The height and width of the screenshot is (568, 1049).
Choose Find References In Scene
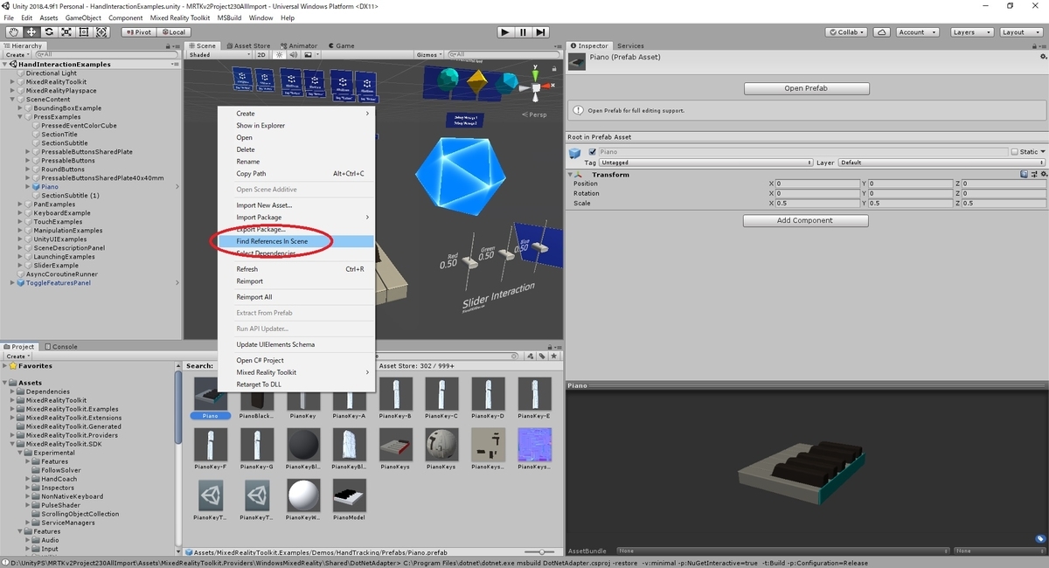click(x=296, y=241)
